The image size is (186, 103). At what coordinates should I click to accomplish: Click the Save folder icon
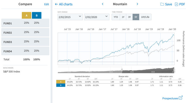tap(162, 4)
